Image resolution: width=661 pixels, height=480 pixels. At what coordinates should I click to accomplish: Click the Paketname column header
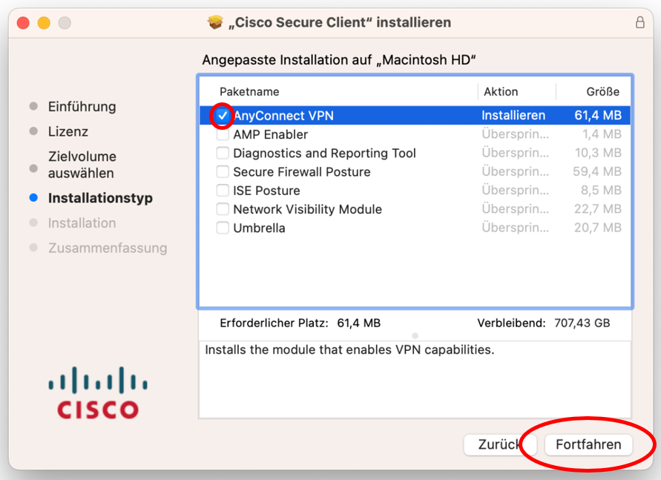[249, 92]
